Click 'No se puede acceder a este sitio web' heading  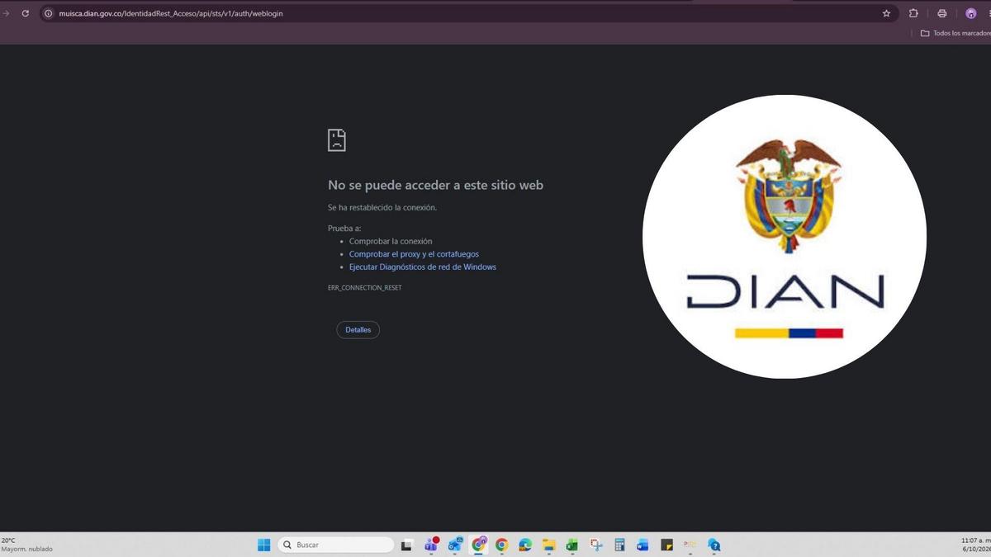(x=435, y=186)
